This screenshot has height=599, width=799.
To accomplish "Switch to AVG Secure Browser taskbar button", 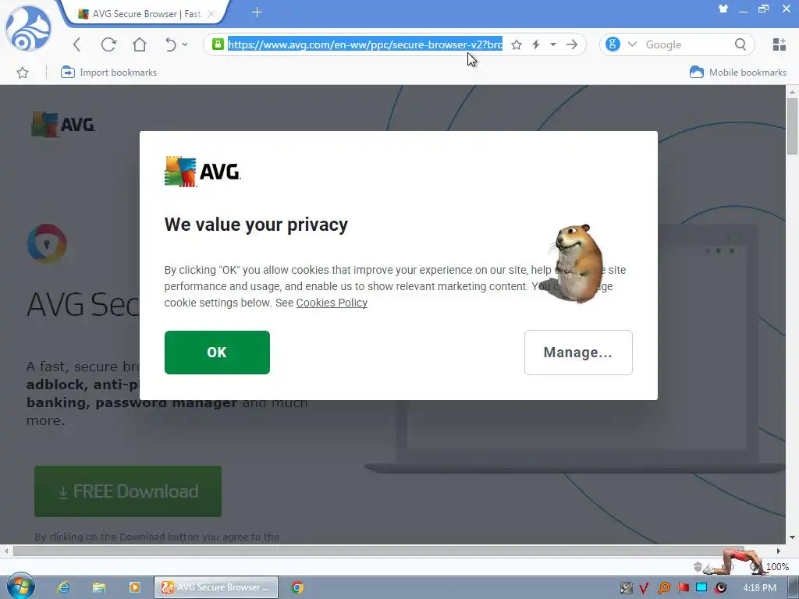I will (x=216, y=587).
